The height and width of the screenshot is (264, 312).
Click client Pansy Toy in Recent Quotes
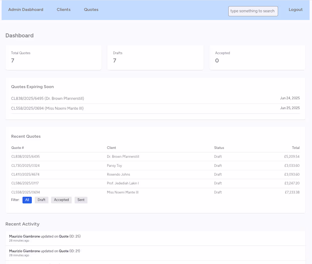click(x=114, y=165)
